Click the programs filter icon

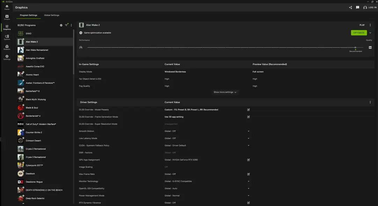click(x=66, y=25)
